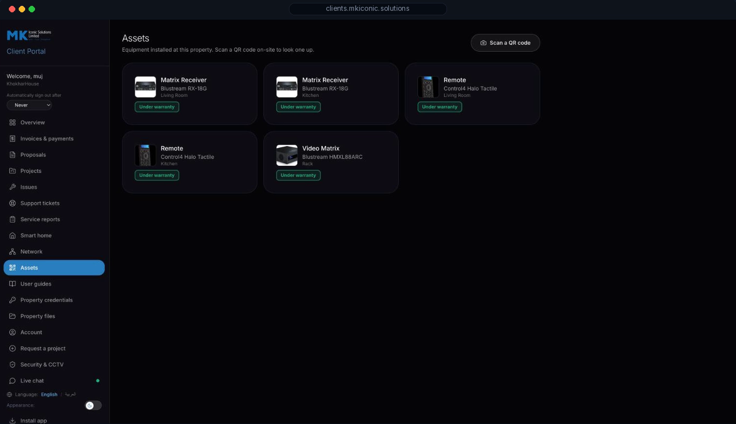
Task: Click Under warranty badge on Living Room Matrix Receiver
Action: click(x=157, y=107)
